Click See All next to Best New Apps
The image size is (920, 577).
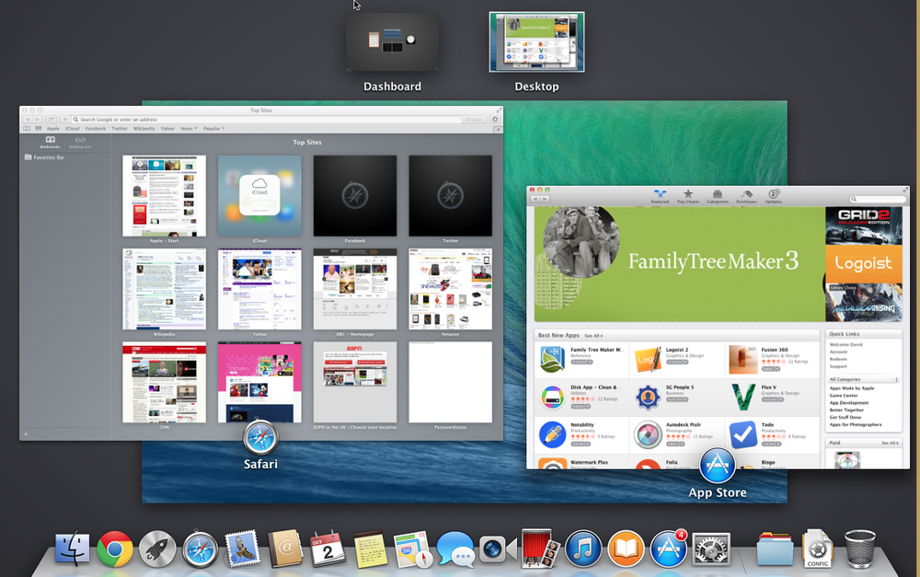coord(593,336)
